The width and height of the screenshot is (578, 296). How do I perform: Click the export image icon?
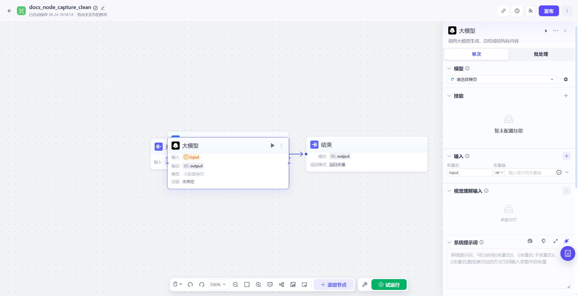point(293,285)
